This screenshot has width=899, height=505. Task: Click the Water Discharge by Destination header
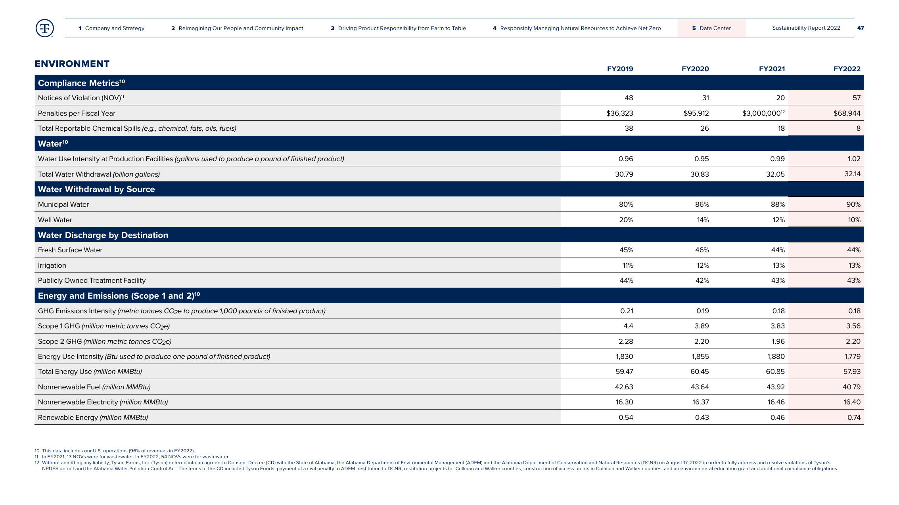pyautogui.click(x=449, y=235)
